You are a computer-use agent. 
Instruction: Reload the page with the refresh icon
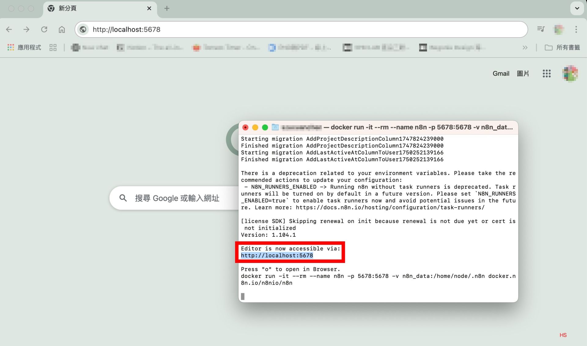click(44, 29)
